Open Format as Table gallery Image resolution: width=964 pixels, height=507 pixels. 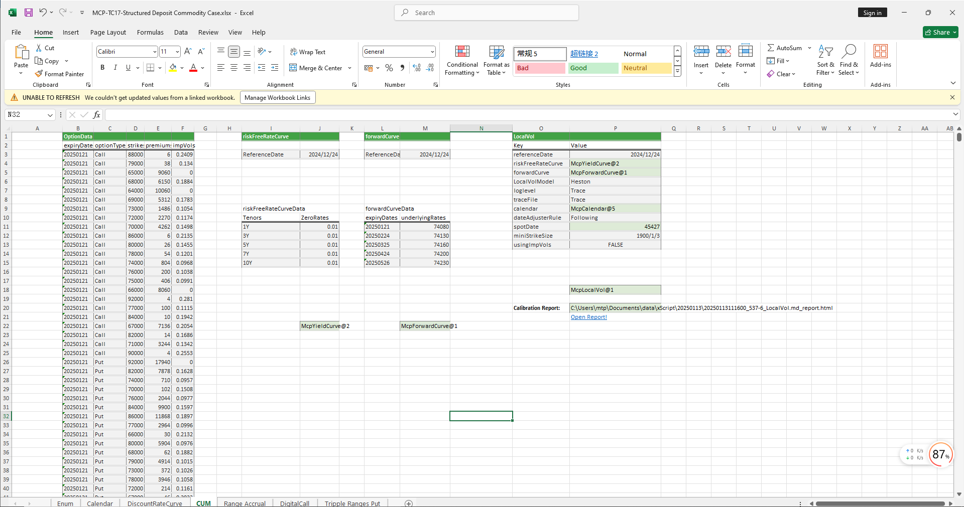(x=497, y=60)
